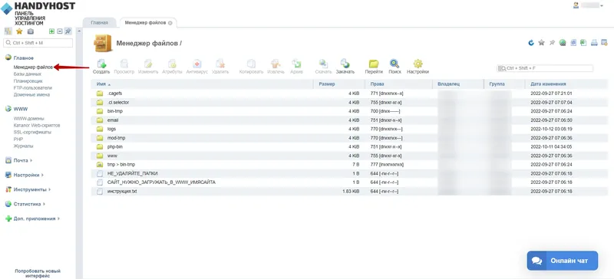The height and width of the screenshot is (279, 614).
Task: Open Каталог Web-скриптов in sidebar
Action: [37, 125]
